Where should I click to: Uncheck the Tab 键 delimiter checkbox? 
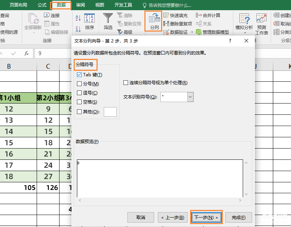(x=79, y=75)
